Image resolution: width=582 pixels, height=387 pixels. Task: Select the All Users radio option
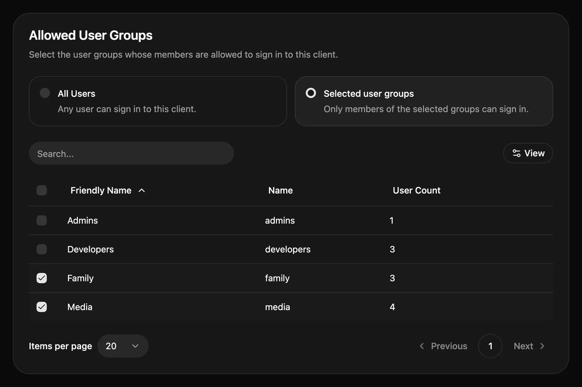coord(45,93)
